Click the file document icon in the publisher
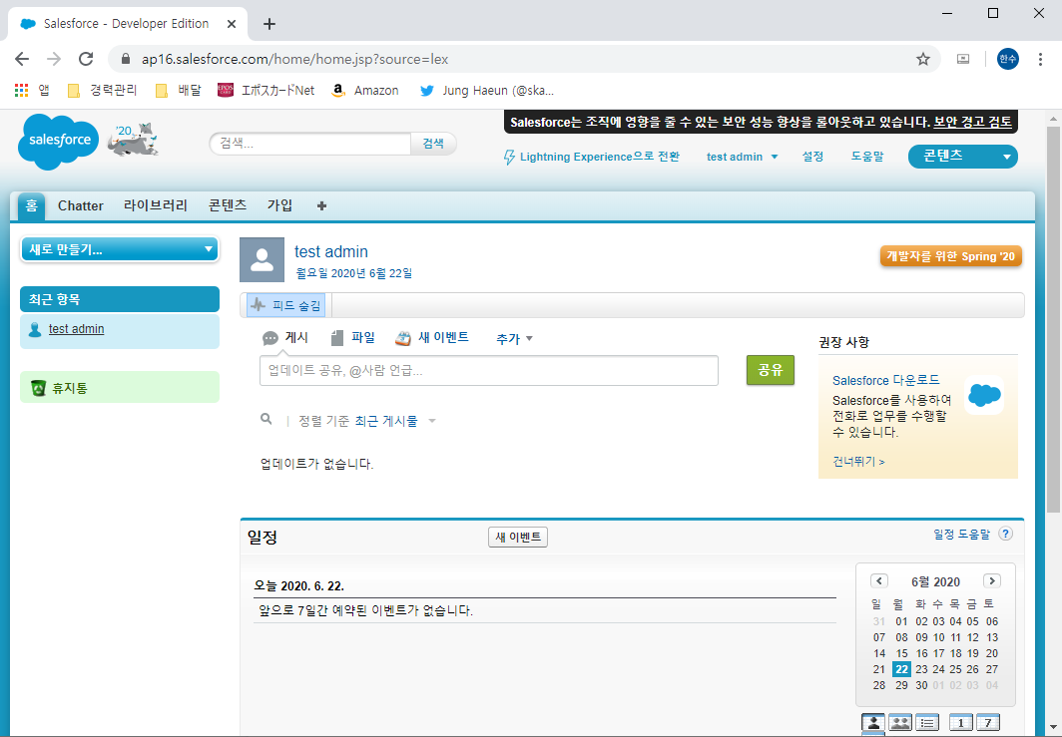 [x=337, y=338]
